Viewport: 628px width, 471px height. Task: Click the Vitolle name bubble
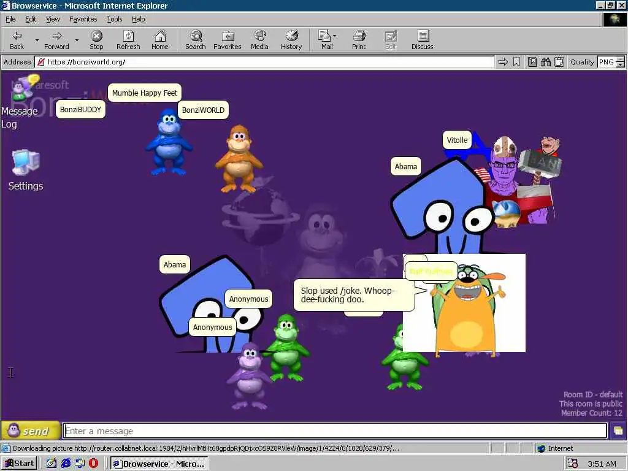(457, 140)
